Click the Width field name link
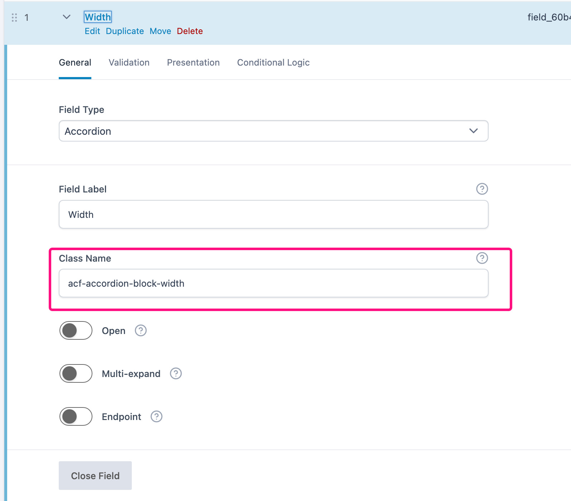 (98, 17)
